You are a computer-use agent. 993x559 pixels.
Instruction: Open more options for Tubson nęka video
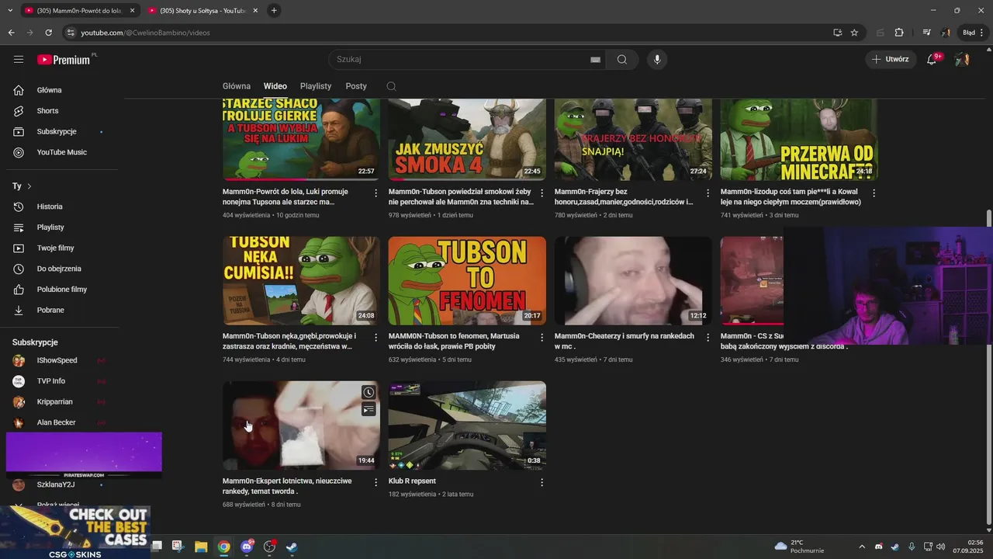376,337
